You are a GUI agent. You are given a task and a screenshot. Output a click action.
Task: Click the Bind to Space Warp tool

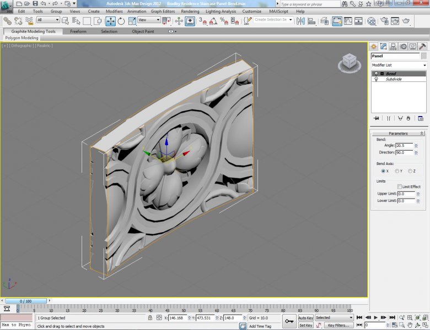pos(29,21)
